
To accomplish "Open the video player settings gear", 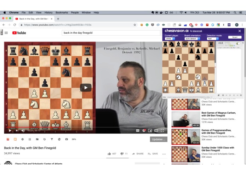I will pos(144,130).
